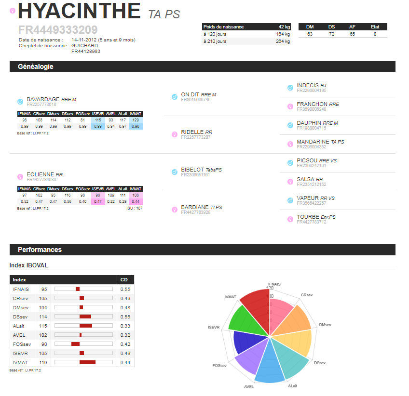Open RIDELLE ancestor link

point(192,132)
